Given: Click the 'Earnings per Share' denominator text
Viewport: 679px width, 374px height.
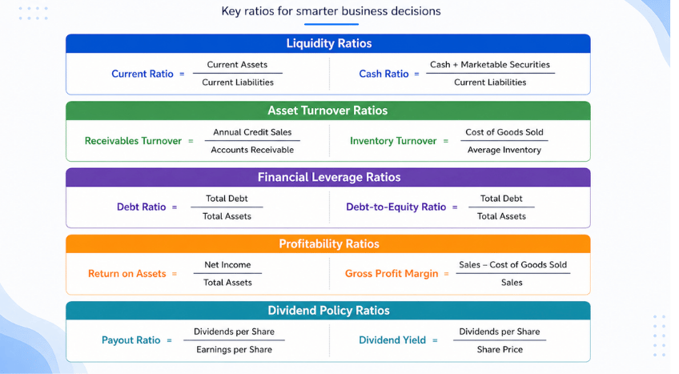Looking at the screenshot, I should coord(234,349).
